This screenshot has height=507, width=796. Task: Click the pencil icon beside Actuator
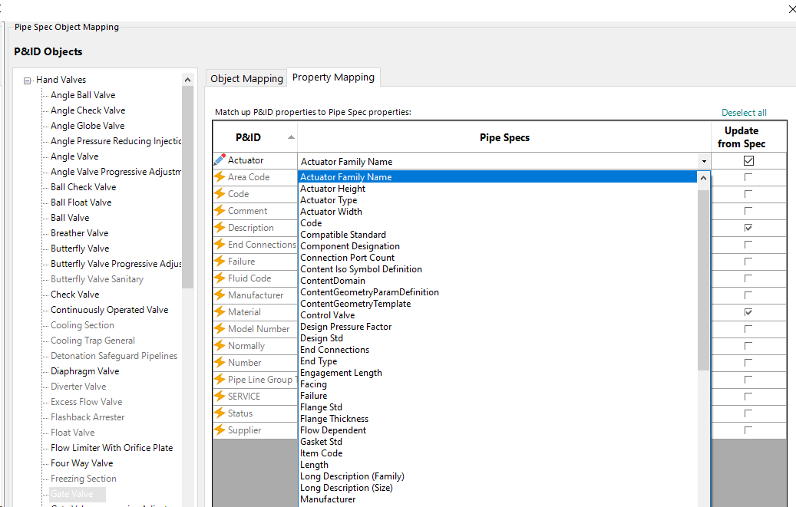(220, 160)
